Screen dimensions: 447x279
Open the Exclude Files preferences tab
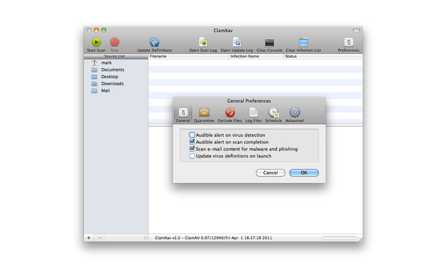pos(230,115)
